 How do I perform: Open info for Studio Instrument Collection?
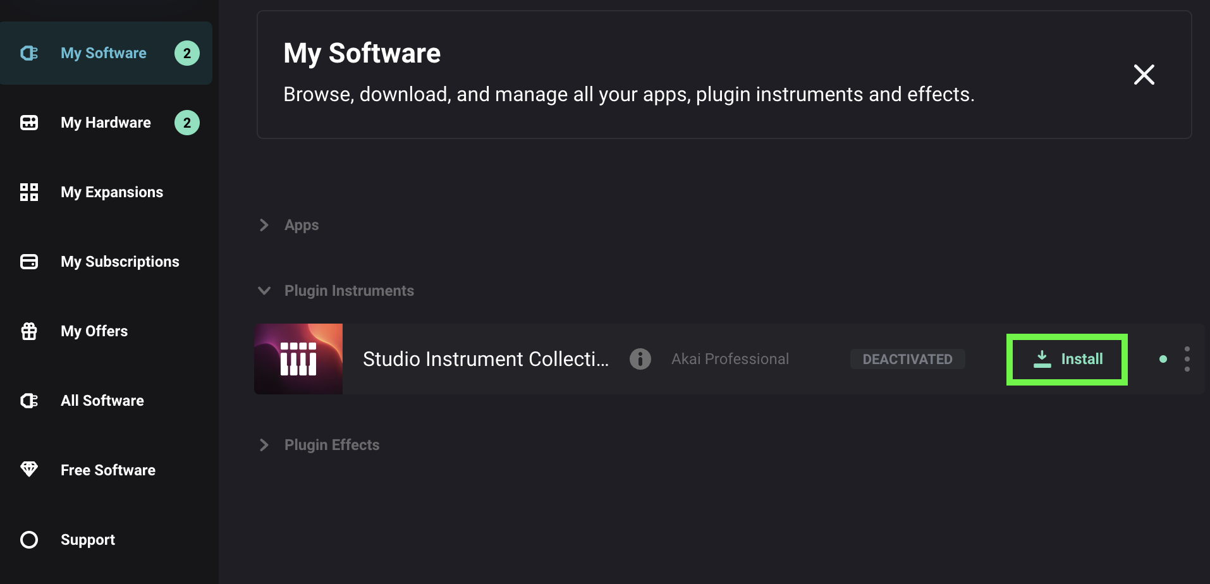click(640, 359)
